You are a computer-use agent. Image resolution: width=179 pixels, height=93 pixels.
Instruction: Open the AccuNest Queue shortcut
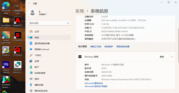(6, 82)
